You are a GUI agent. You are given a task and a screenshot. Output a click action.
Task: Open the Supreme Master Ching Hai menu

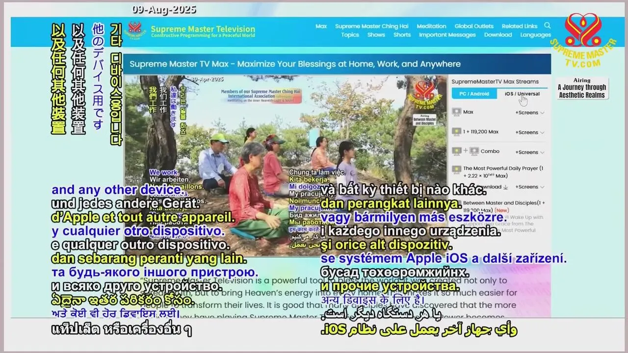click(371, 26)
